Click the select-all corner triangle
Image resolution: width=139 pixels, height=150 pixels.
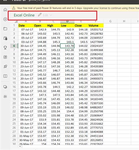tap(16, 22)
